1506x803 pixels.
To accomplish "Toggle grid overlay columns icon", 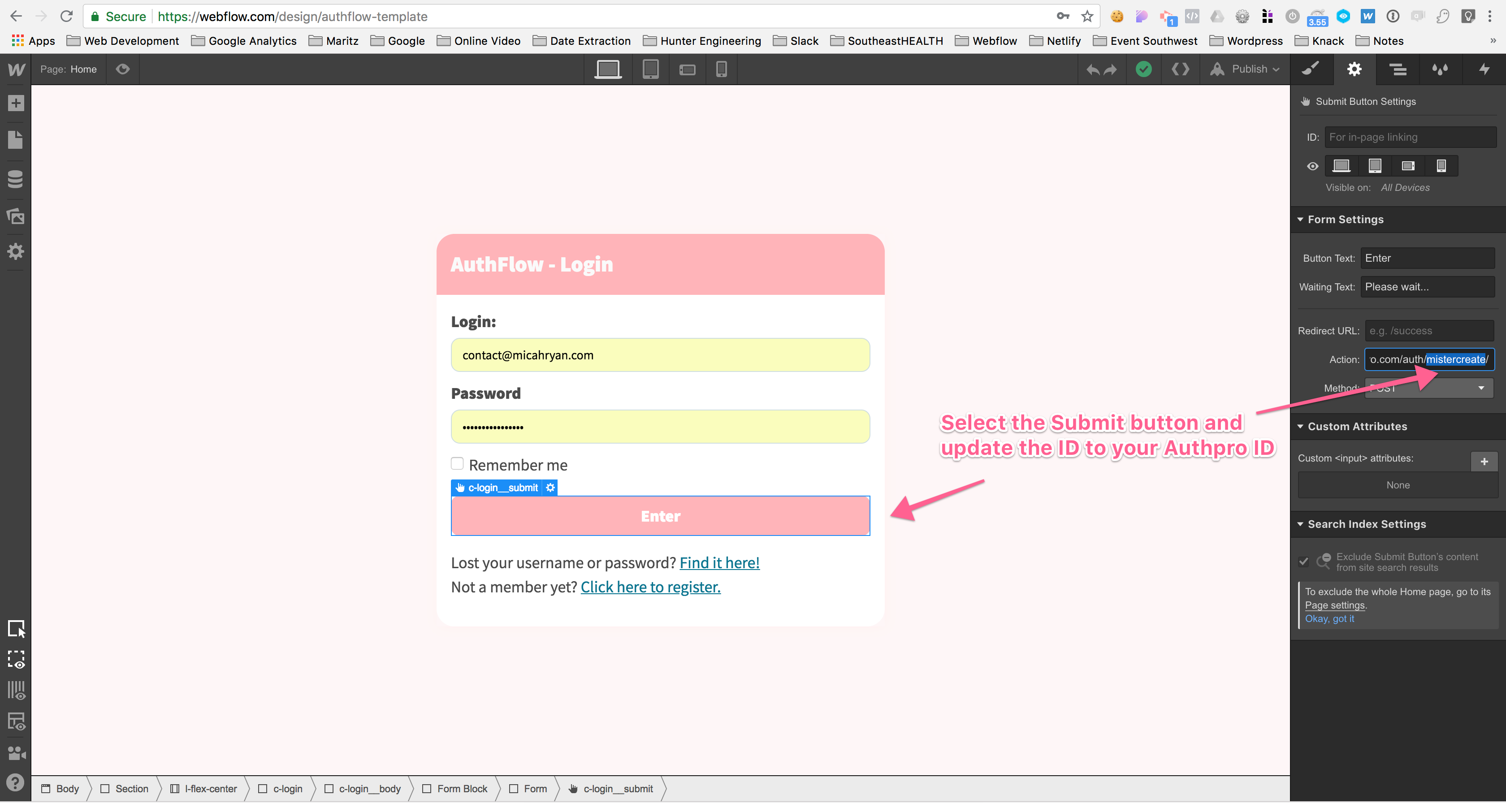I will 16,690.
